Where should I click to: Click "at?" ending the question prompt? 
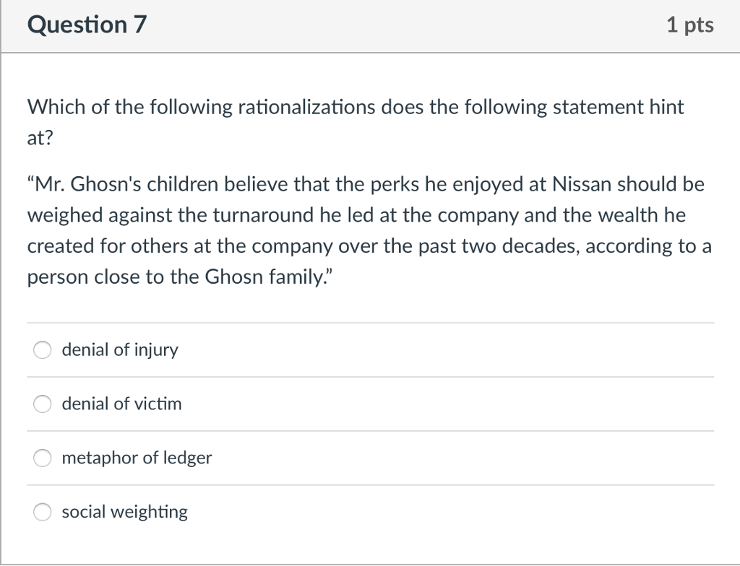(x=40, y=139)
